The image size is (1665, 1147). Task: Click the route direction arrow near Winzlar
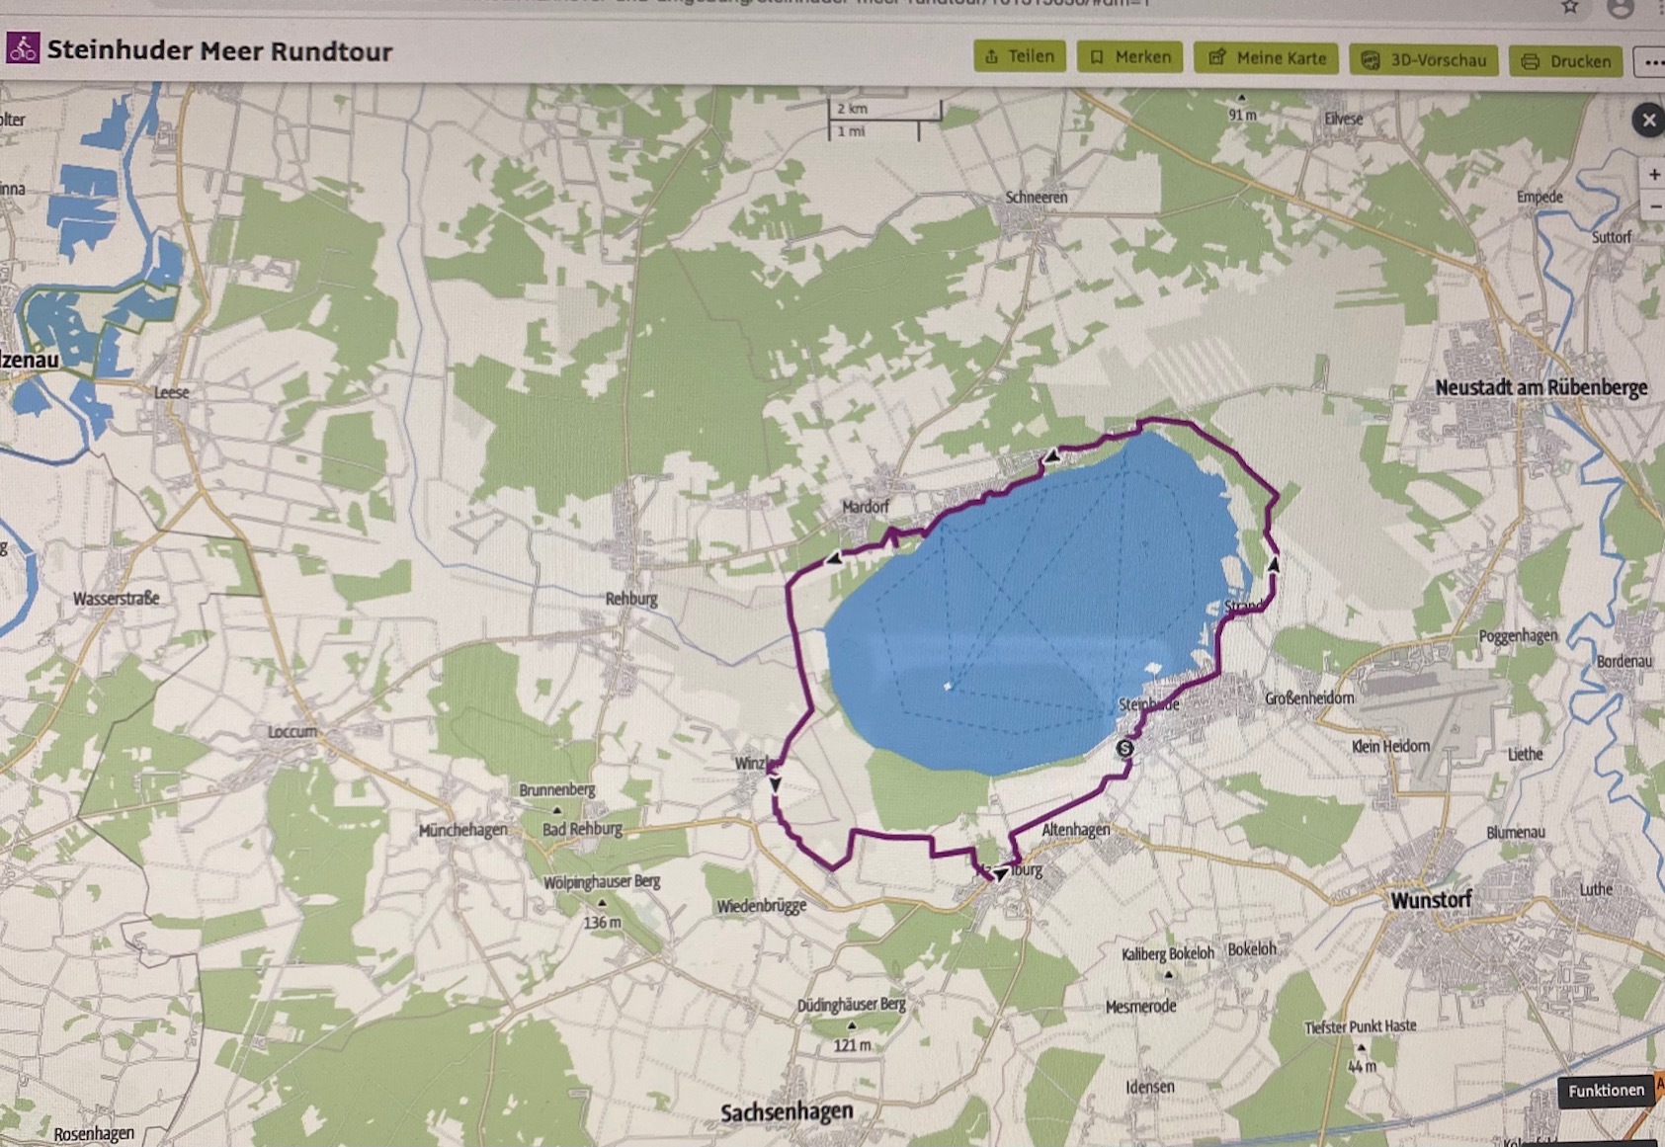(775, 783)
